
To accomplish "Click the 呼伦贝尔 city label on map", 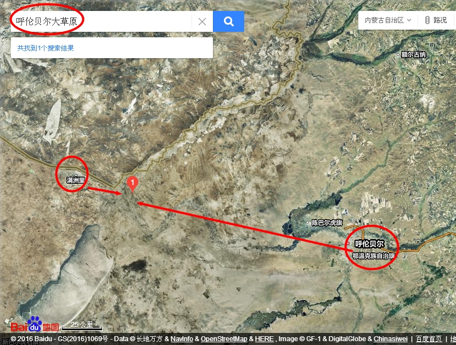I will pyautogui.click(x=369, y=244).
